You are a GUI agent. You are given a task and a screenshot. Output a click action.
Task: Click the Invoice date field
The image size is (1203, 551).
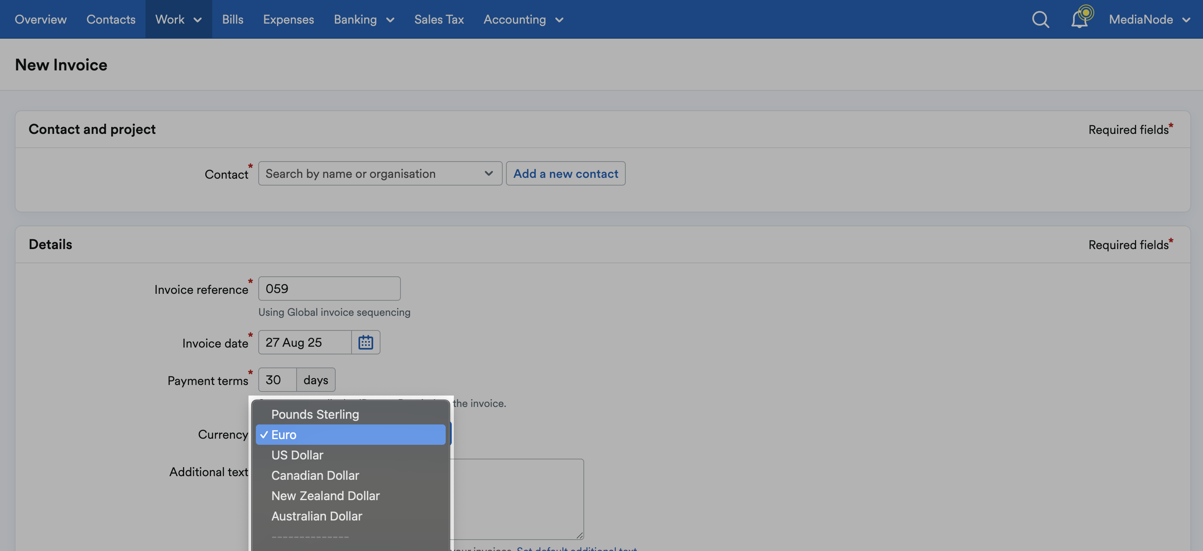pyautogui.click(x=305, y=342)
